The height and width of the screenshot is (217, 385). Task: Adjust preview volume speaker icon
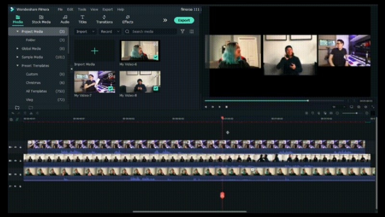tap(366, 107)
